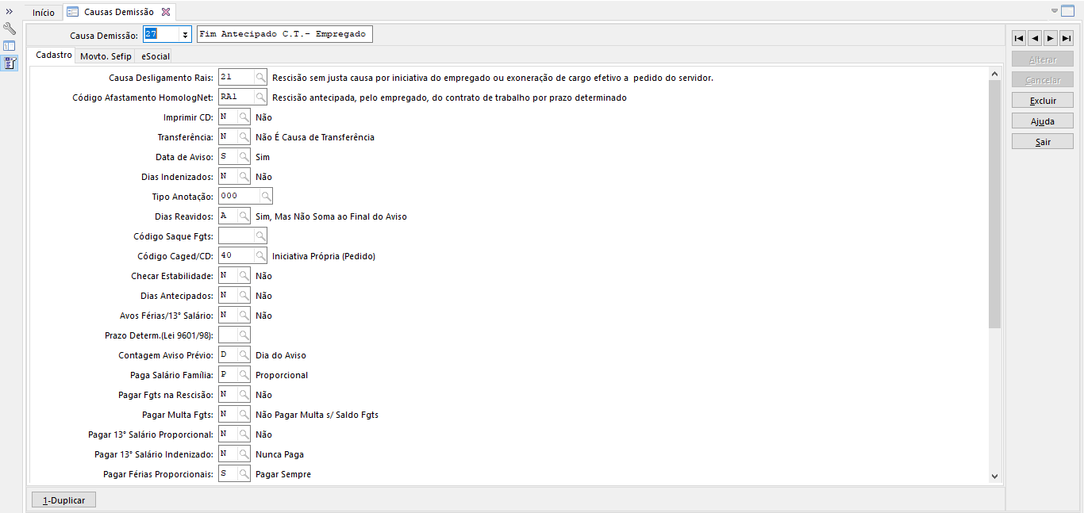The image size is (1084, 513).
Task: Open the Contagem Aviso Prévio lookup icon
Action: coord(244,355)
